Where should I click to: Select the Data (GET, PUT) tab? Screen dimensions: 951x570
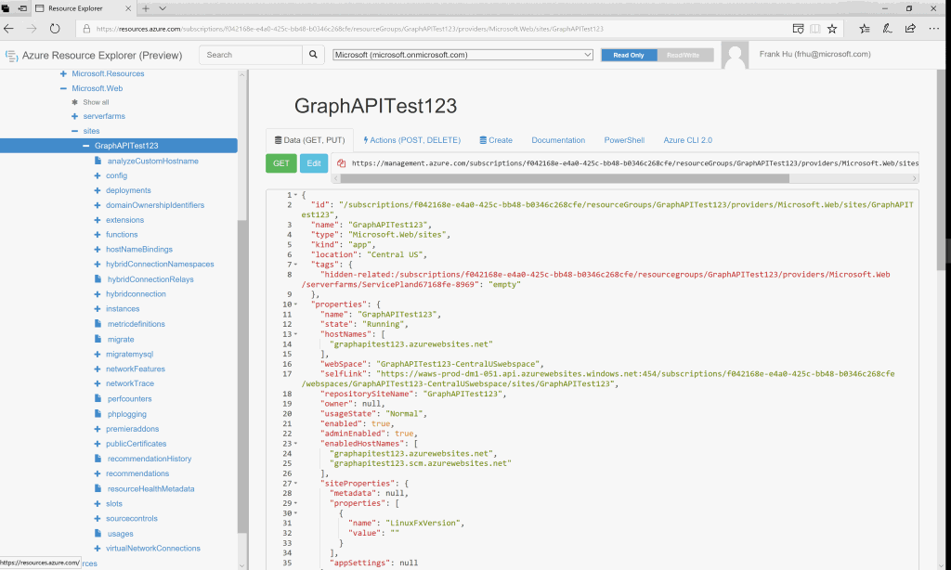(x=309, y=140)
